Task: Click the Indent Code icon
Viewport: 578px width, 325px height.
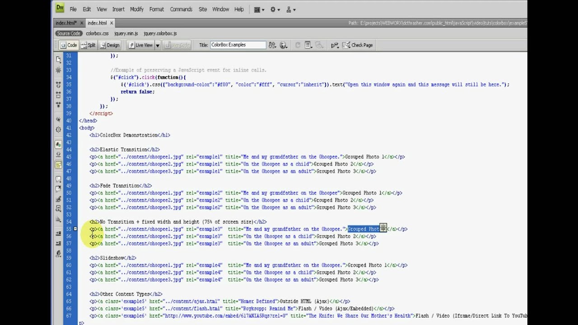Action: click(58, 234)
